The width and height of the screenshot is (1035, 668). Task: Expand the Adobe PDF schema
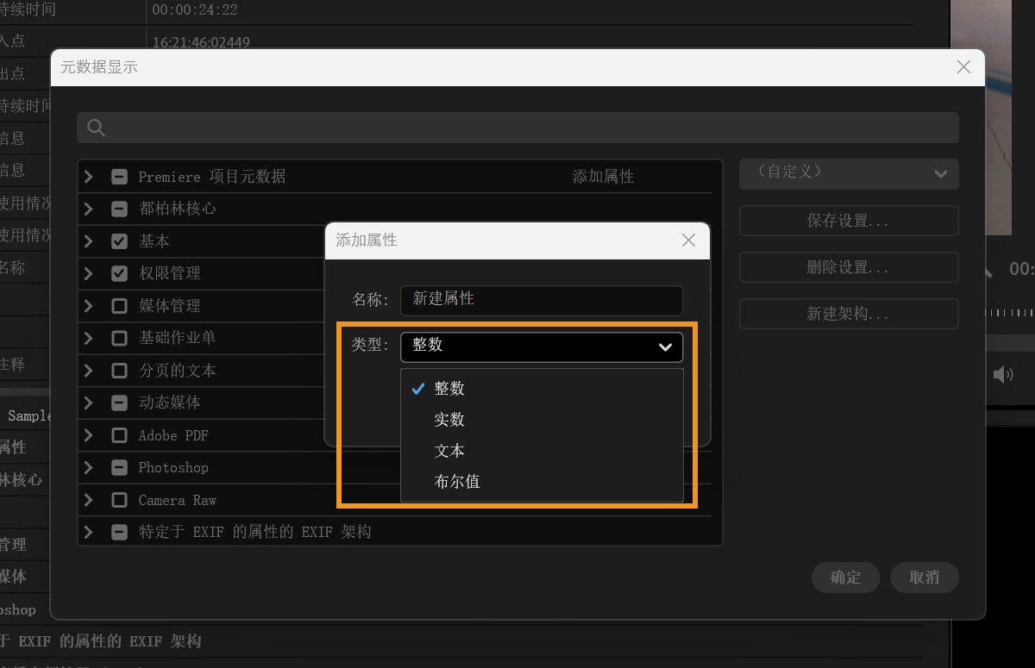click(89, 435)
